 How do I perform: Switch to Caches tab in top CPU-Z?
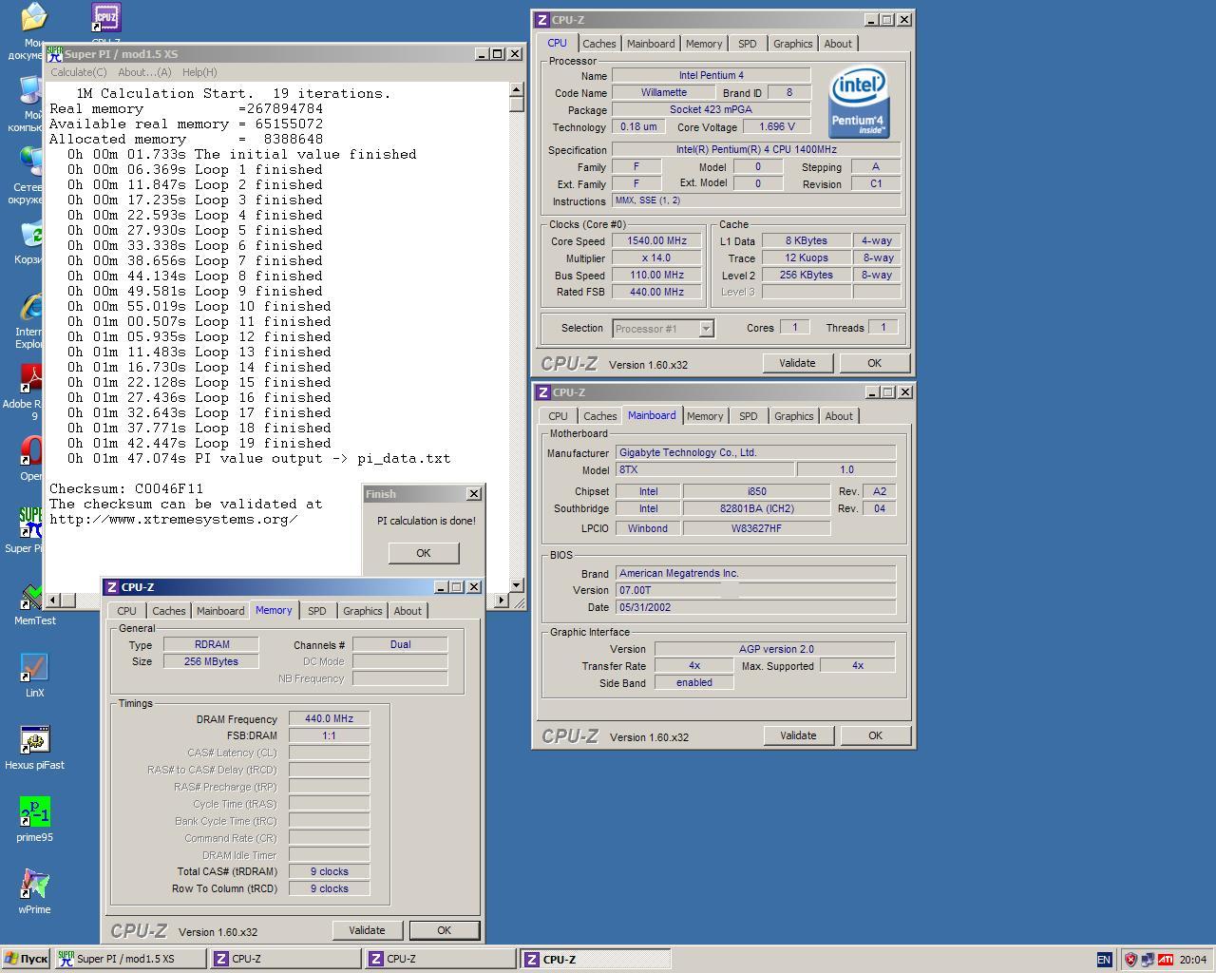(599, 44)
